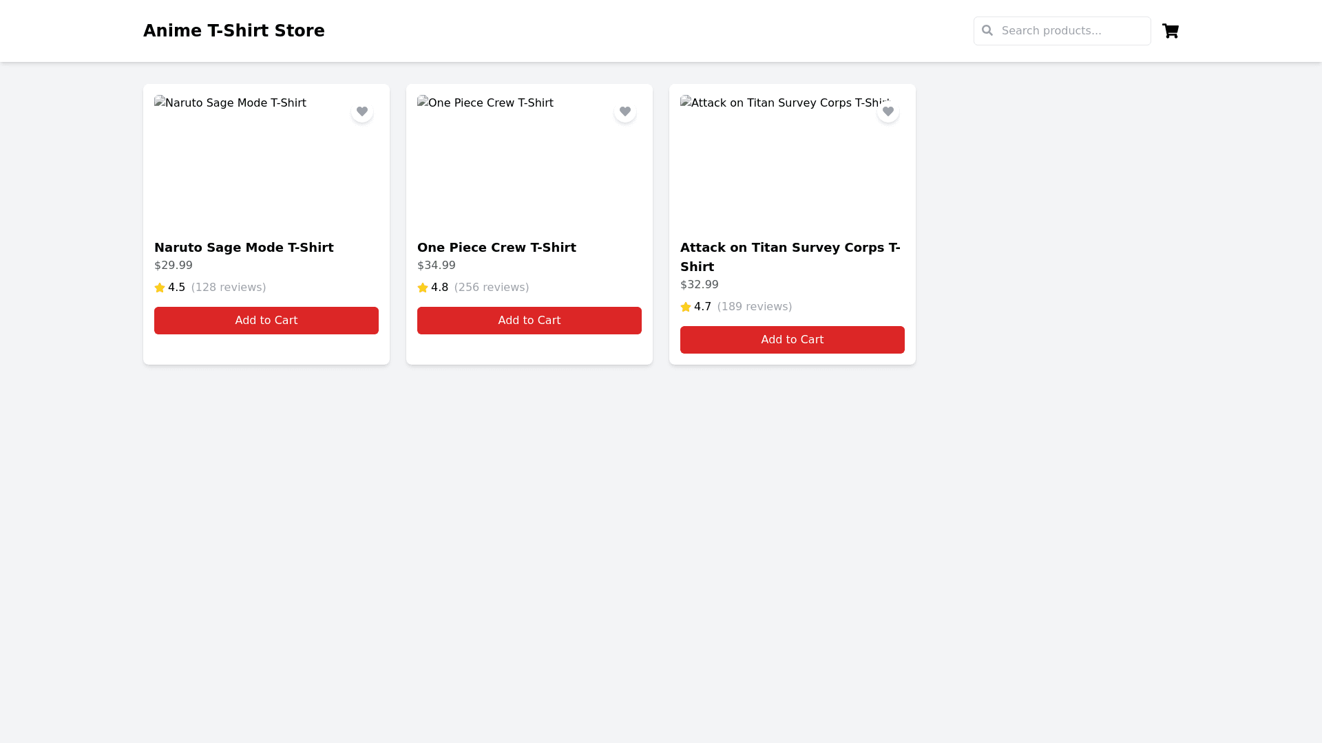1322x743 pixels.
Task: Select the Naruto Sage Mode T-Shirt title
Action: click(x=244, y=248)
